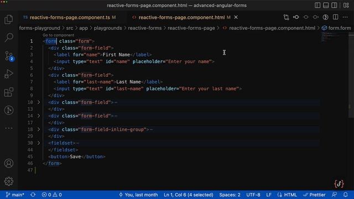Change indentation via Spaces: 2
Screen dimensions: 354x199
(230, 195)
